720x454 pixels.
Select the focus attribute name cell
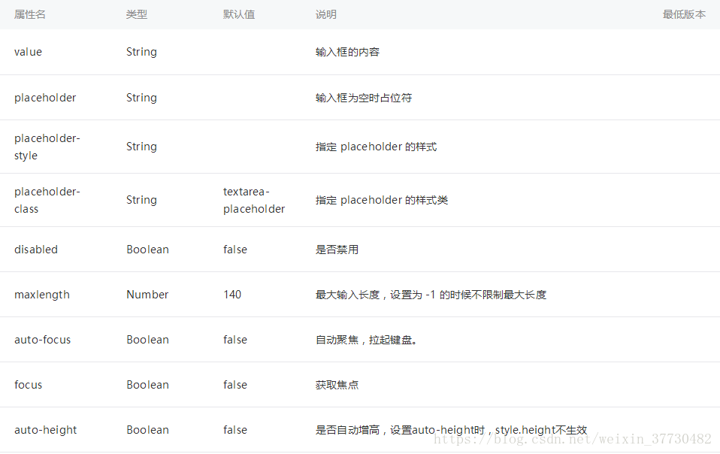click(28, 385)
